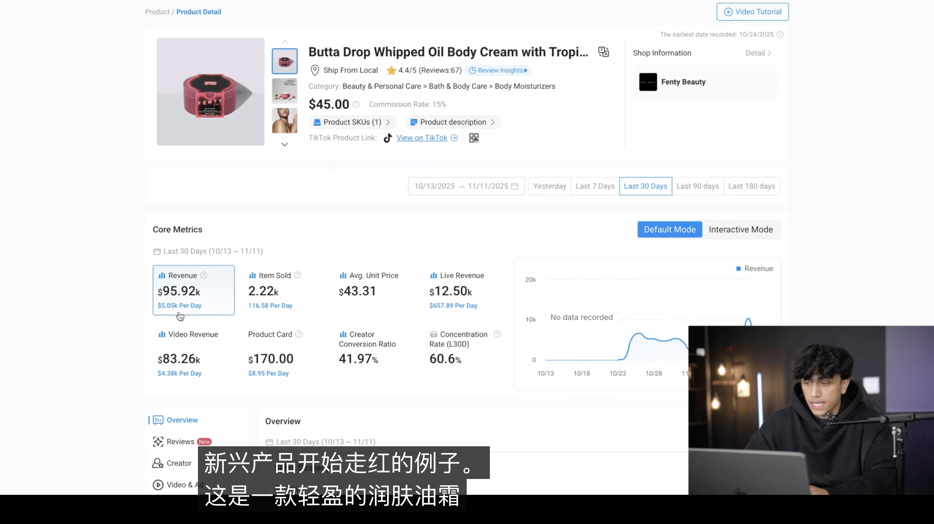Click the gold rating star icon

[391, 70]
